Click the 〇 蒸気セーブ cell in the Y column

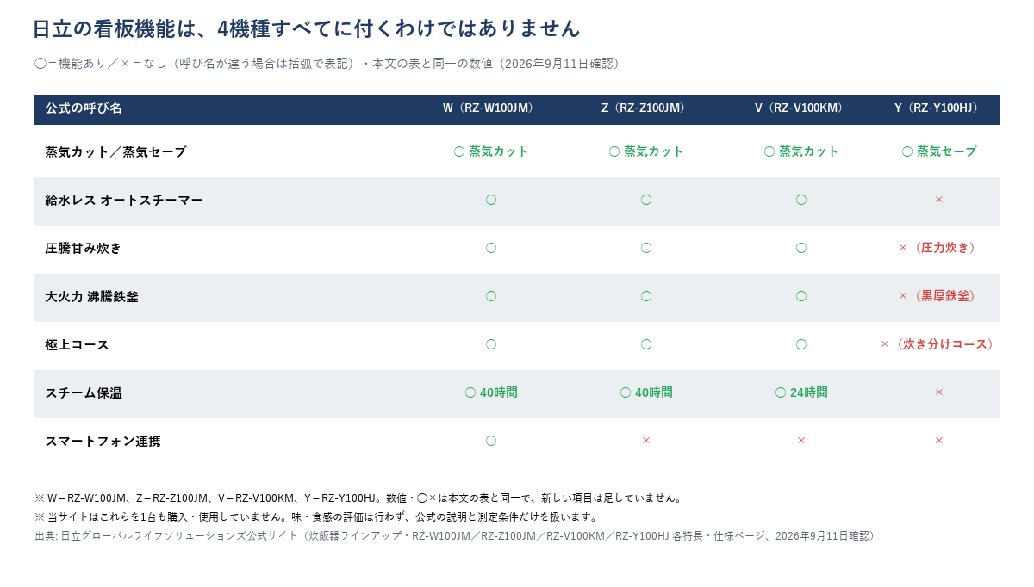pyautogui.click(x=939, y=151)
